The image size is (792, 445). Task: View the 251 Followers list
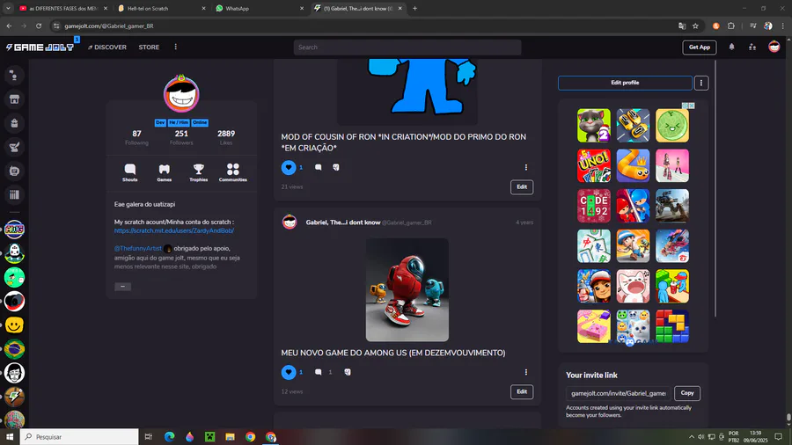pyautogui.click(x=181, y=137)
